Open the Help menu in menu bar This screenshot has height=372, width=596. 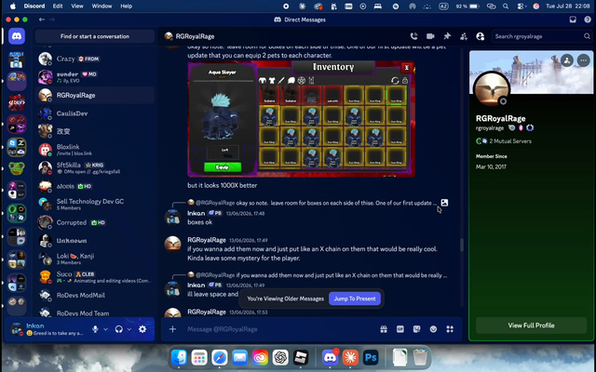(x=127, y=7)
